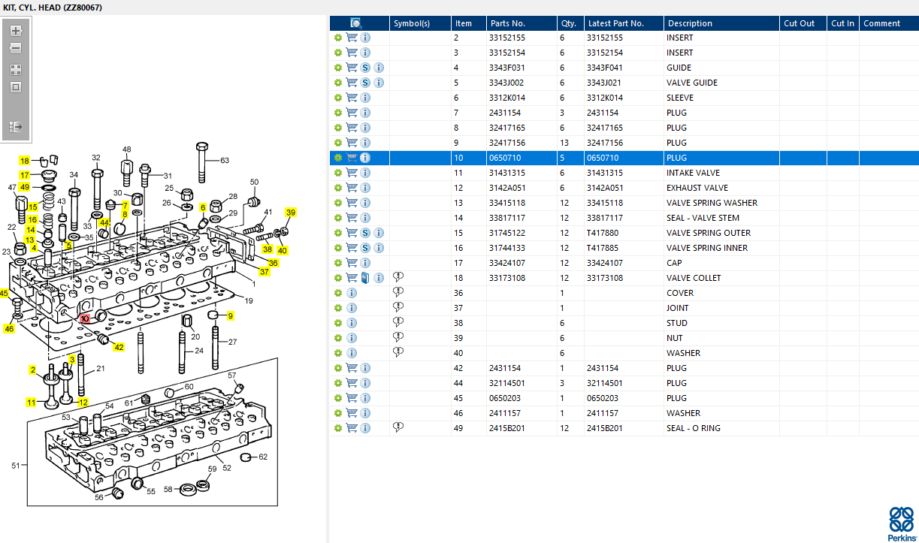The width and height of the screenshot is (919, 543).
Task: Click the list arrow icon in diagram toolbar
Action: 15,127
